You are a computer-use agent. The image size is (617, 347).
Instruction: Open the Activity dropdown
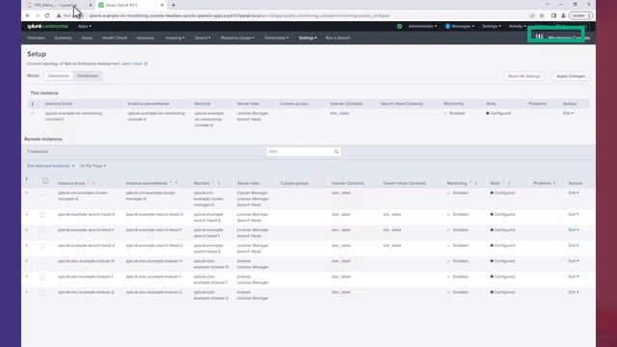tap(517, 26)
